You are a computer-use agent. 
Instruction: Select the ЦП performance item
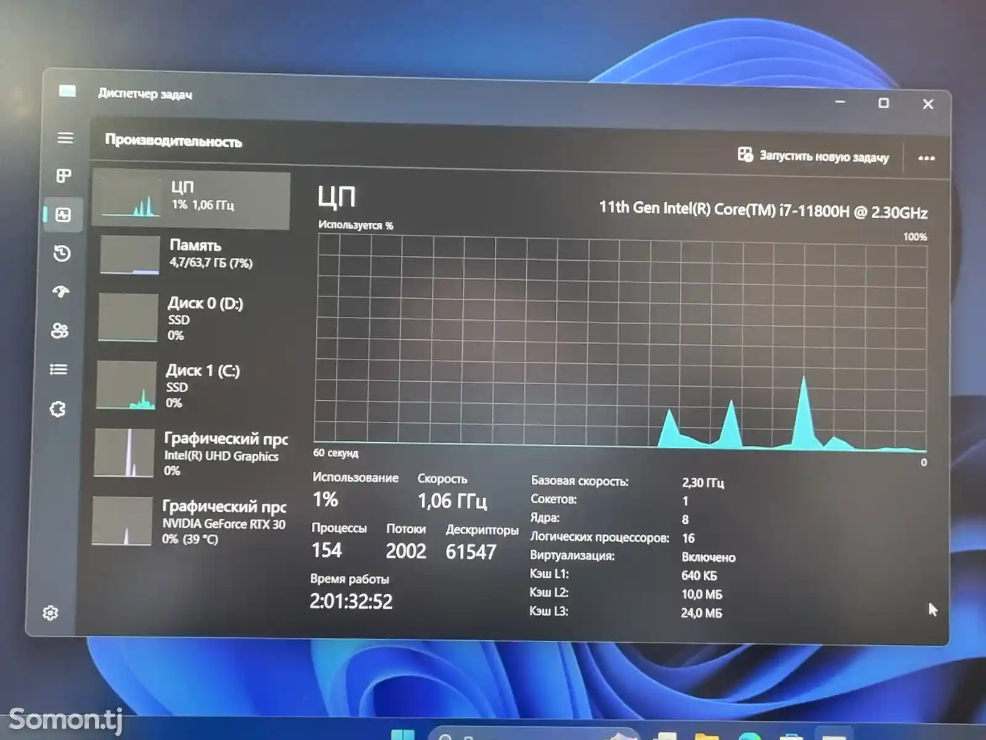coord(191,199)
